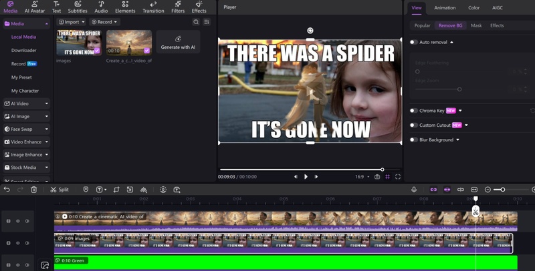Hide the images track with eye icon
This screenshot has height=271, width=535.
tap(18, 243)
